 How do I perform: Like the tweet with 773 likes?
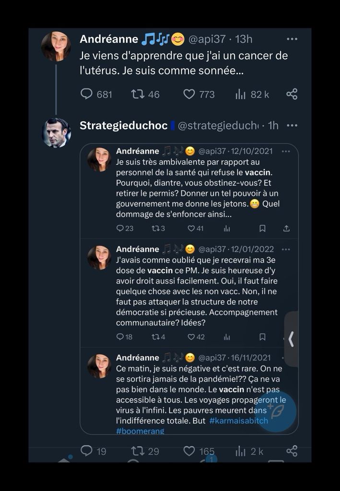click(x=189, y=94)
